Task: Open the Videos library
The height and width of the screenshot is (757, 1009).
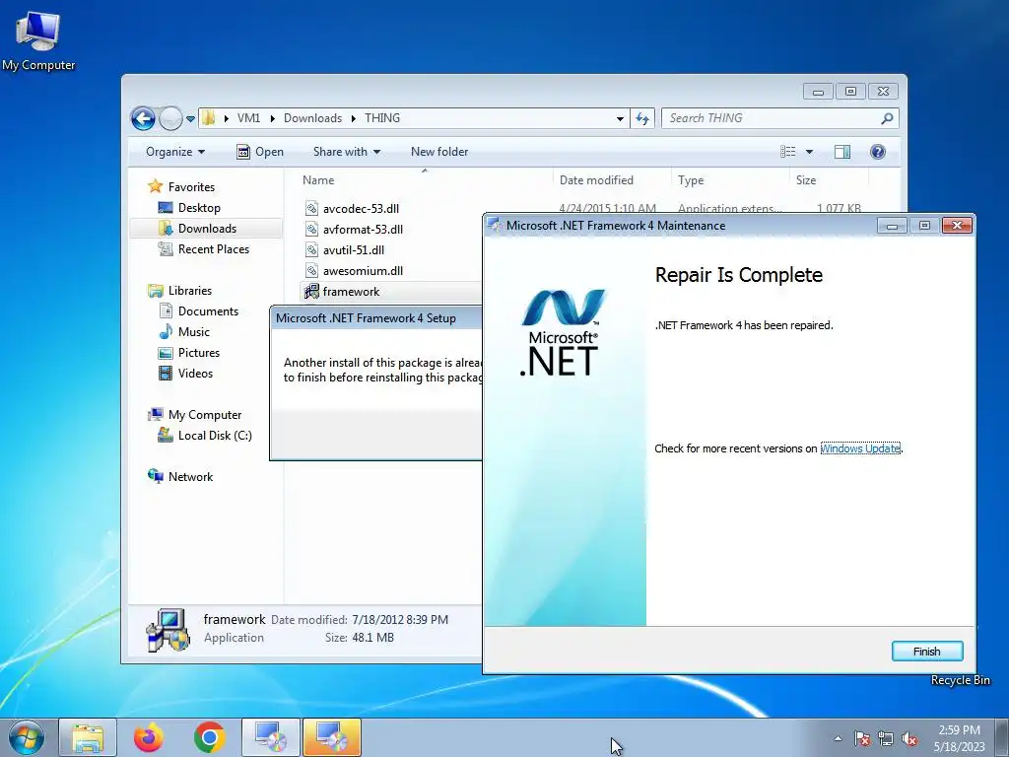Action: pyautogui.click(x=195, y=374)
